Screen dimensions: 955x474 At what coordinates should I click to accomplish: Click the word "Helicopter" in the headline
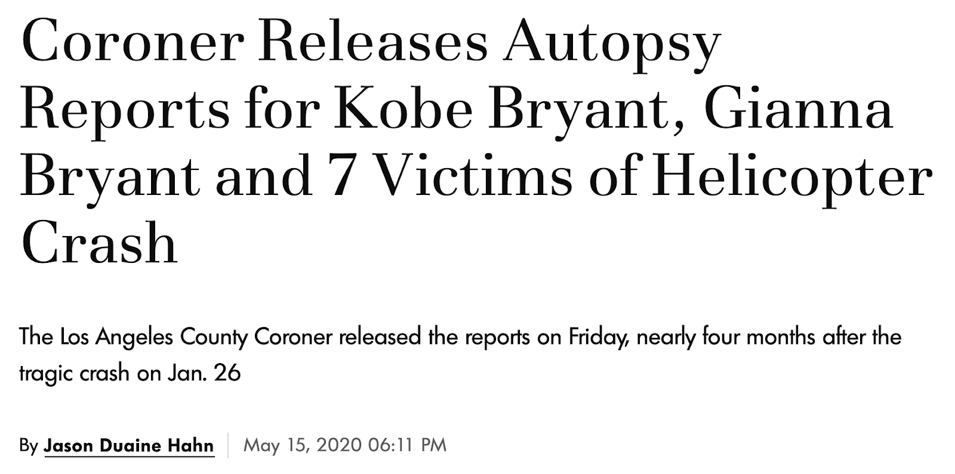click(792, 176)
